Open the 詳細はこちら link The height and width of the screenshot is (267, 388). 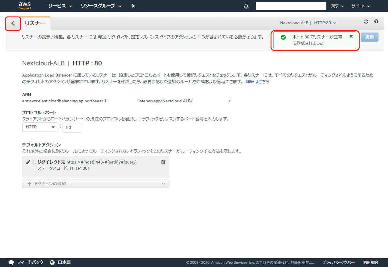click(x=257, y=82)
